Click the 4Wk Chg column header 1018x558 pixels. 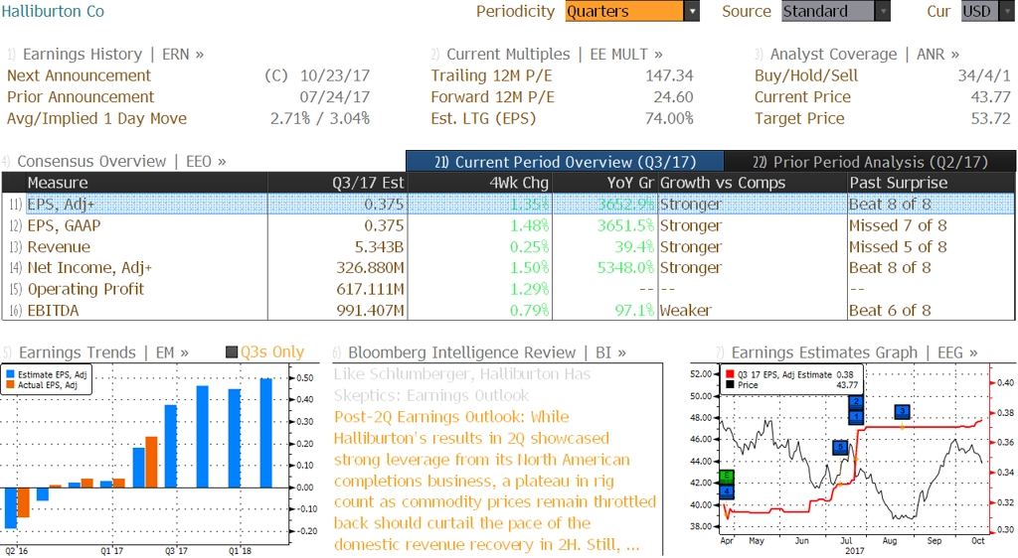click(x=479, y=183)
